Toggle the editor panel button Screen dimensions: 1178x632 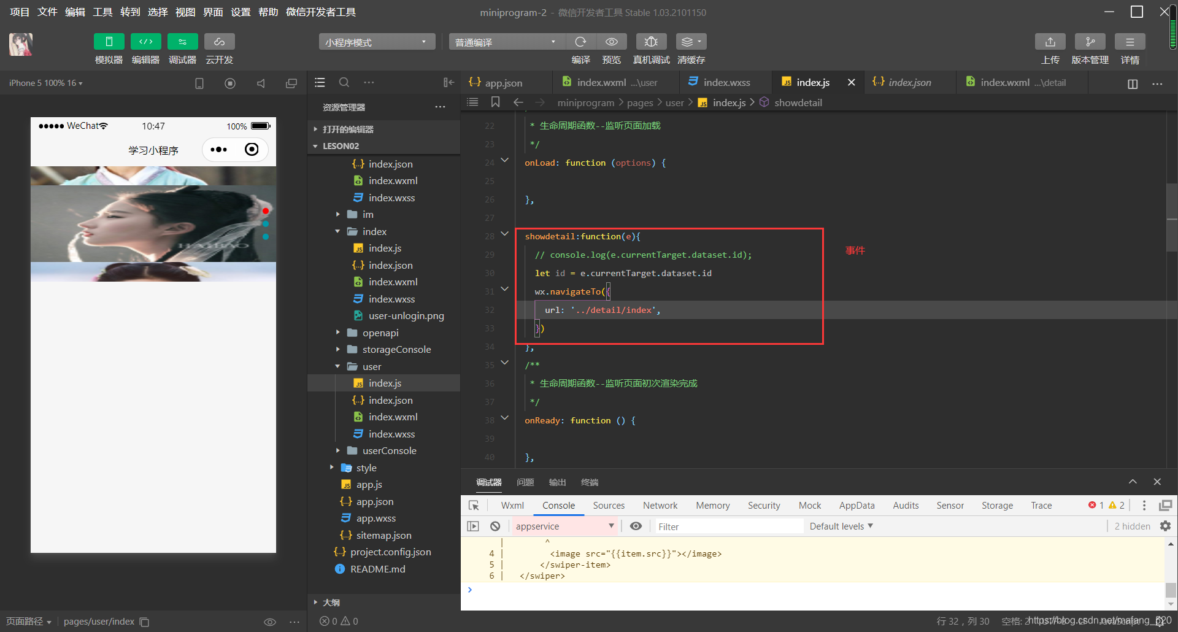pyautogui.click(x=145, y=42)
